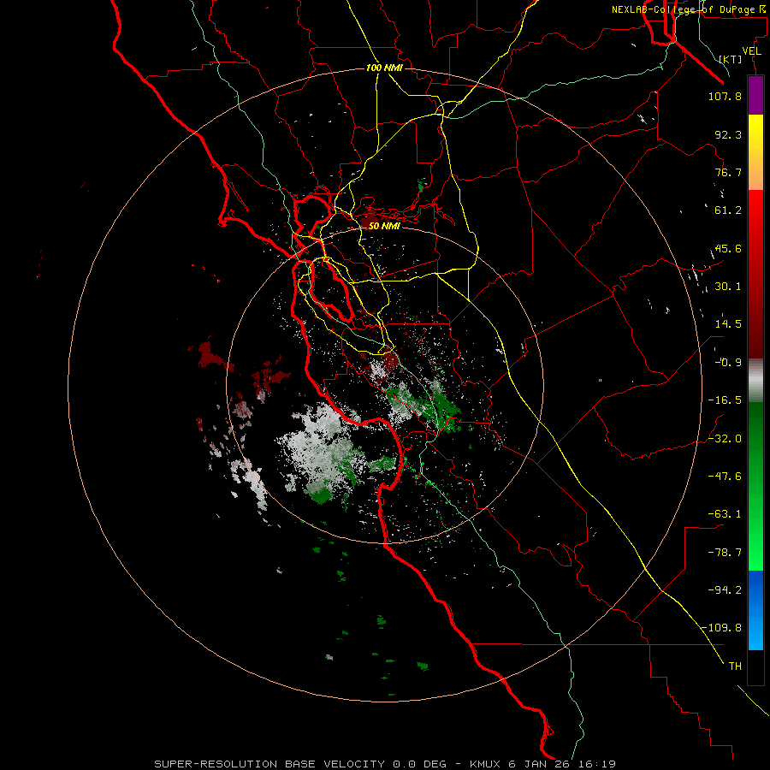Select the 107.8 scale value
The image size is (770, 770).
click(725, 96)
